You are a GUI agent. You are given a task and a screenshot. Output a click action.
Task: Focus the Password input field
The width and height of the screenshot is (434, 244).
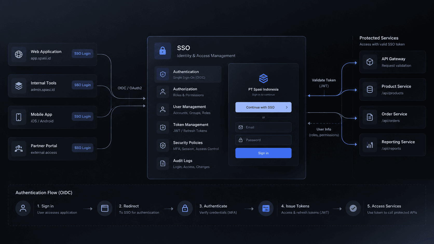point(263,140)
